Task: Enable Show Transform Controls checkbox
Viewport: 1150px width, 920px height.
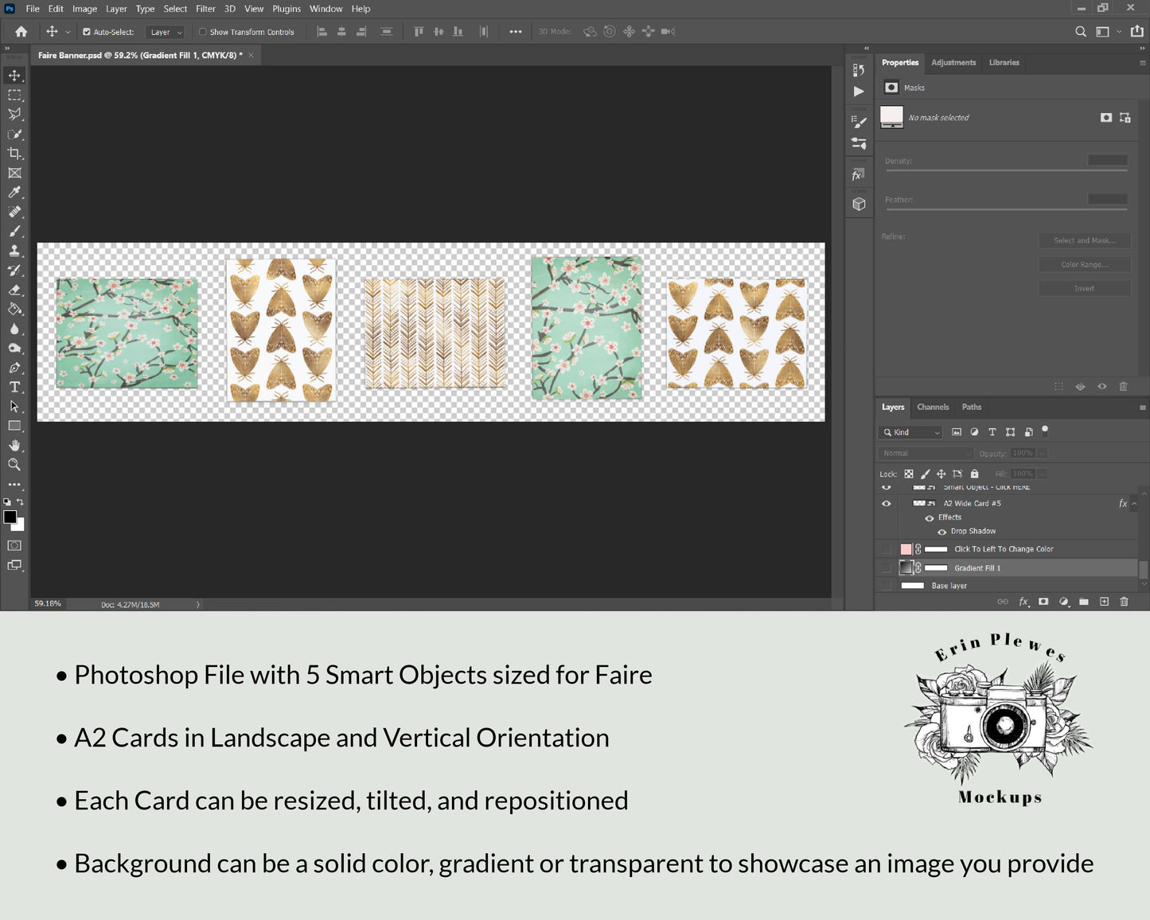Action: coord(203,32)
